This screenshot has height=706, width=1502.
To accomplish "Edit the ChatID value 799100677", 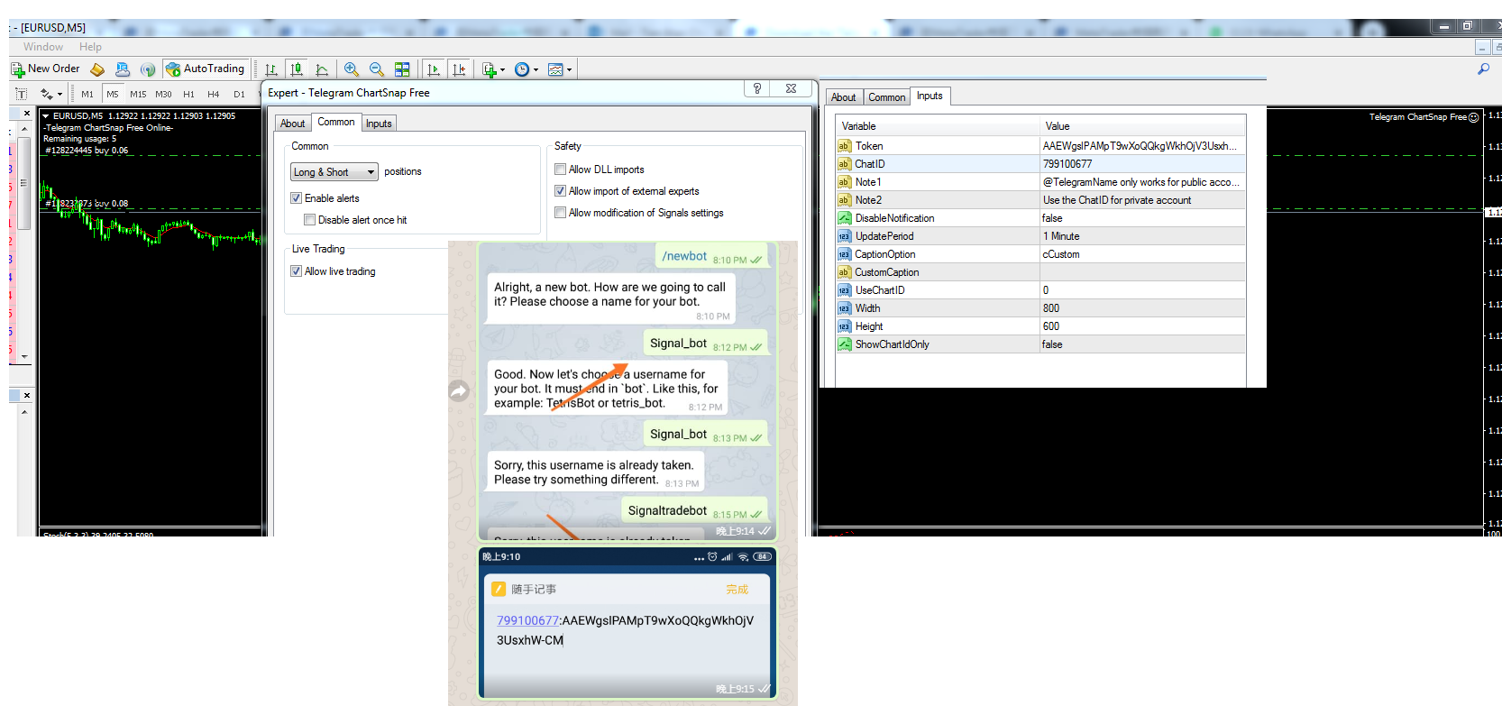I will click(x=1142, y=164).
